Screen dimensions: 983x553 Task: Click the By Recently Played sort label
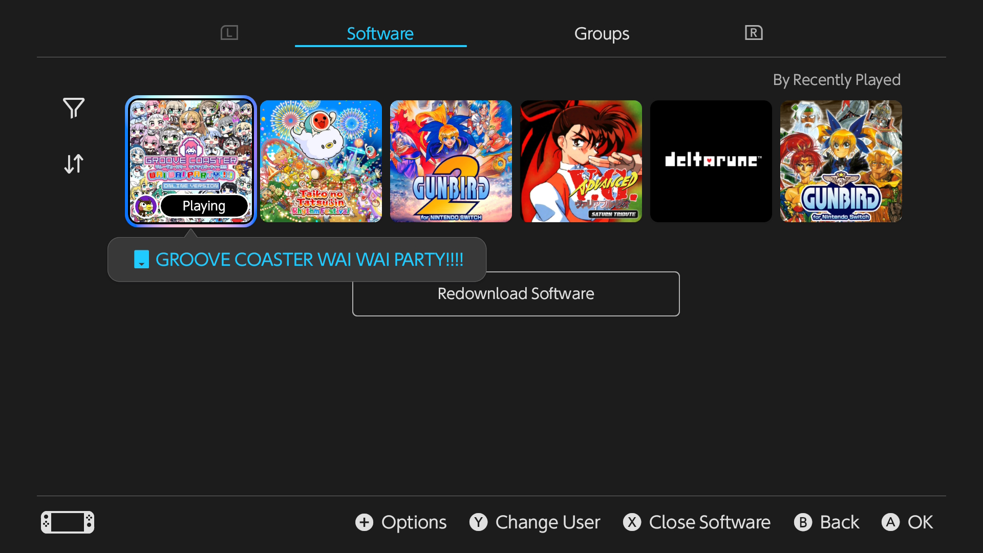[837, 80]
